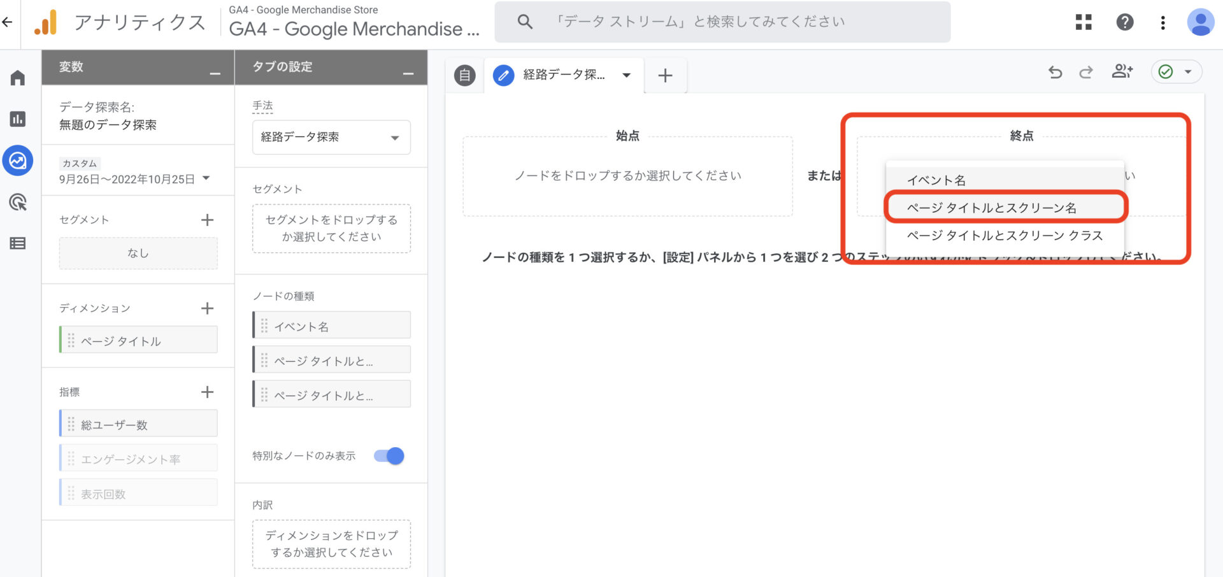Add a new exploration tab
1223x577 pixels.
[665, 75]
